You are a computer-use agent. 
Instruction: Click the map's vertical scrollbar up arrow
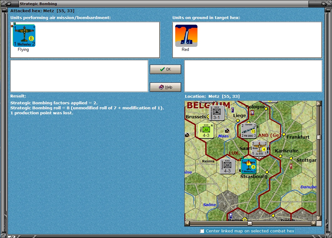click(319, 103)
